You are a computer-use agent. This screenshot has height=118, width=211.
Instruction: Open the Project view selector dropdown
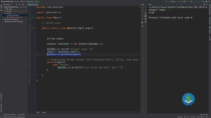[8, 4]
